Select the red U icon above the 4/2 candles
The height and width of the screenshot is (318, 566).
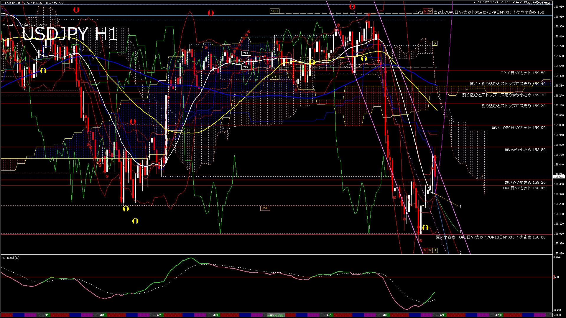[211, 12]
